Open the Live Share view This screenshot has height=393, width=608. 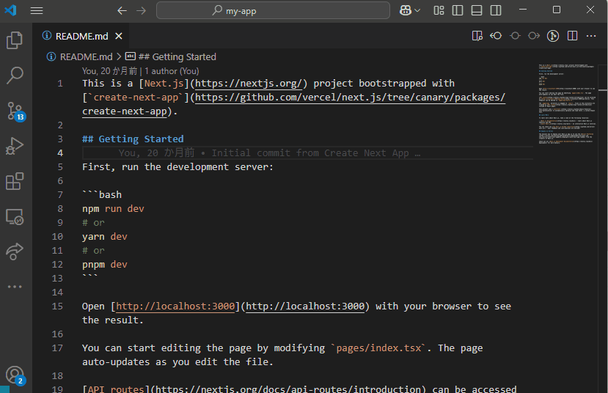point(15,251)
